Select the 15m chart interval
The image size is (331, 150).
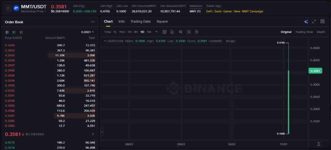pyautogui.click(x=122, y=32)
